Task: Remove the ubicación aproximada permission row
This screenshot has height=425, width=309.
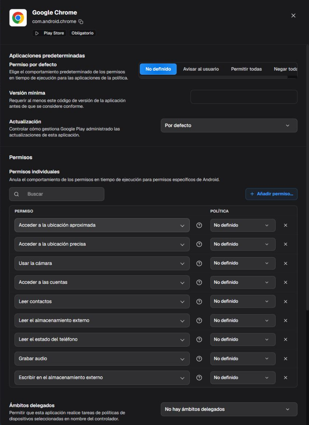Action: pyautogui.click(x=286, y=225)
